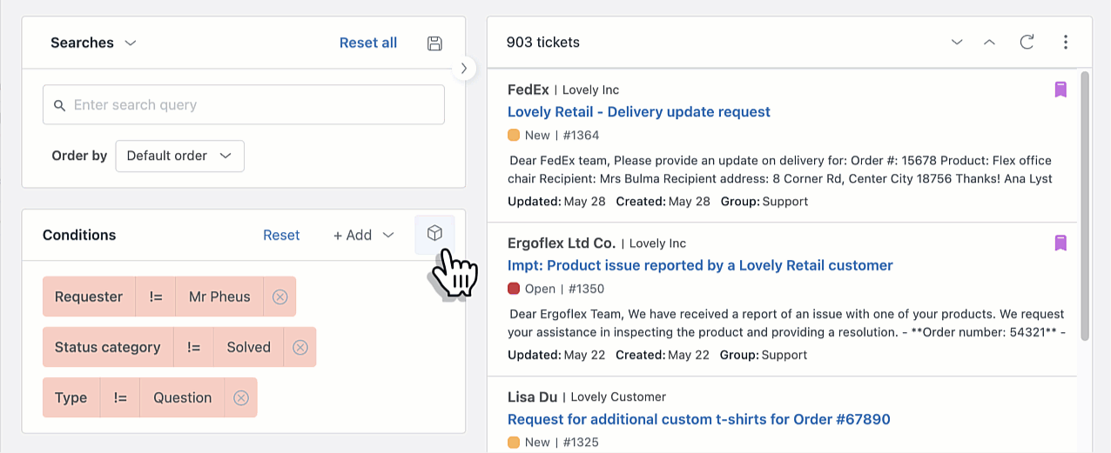Click the tickets list vertical scrollbar
The image size is (1111, 453).
1085,206
